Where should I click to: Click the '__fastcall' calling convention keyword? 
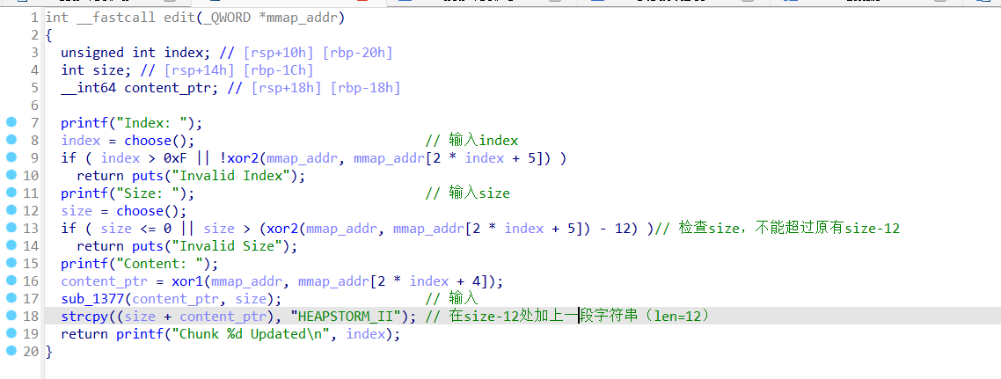(115, 18)
